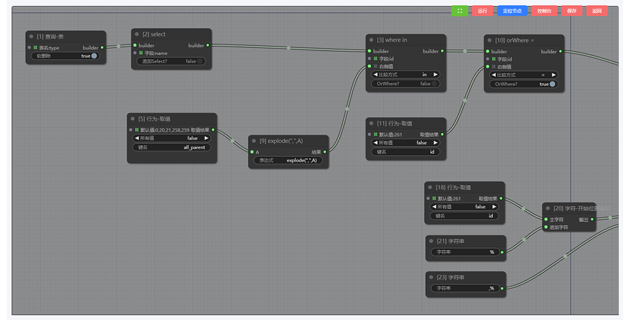
Task: Click the 运行 button
Action: click(482, 11)
